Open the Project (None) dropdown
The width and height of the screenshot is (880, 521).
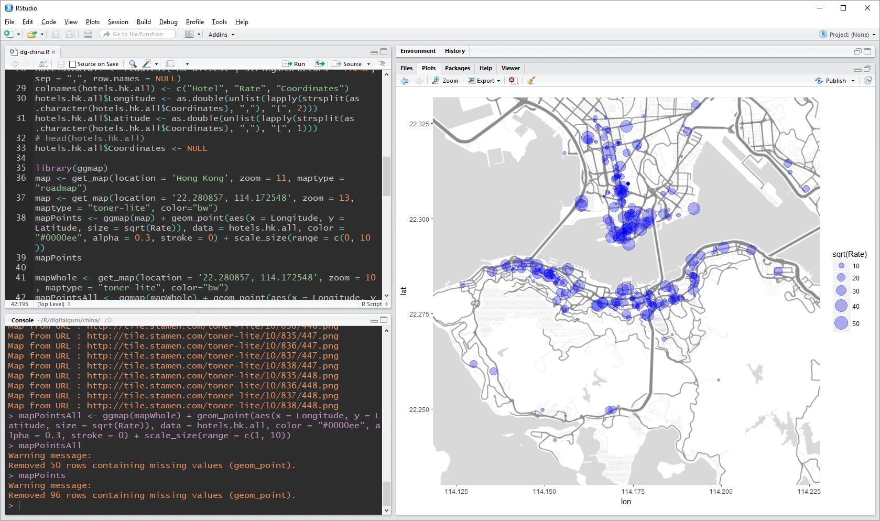pos(848,35)
